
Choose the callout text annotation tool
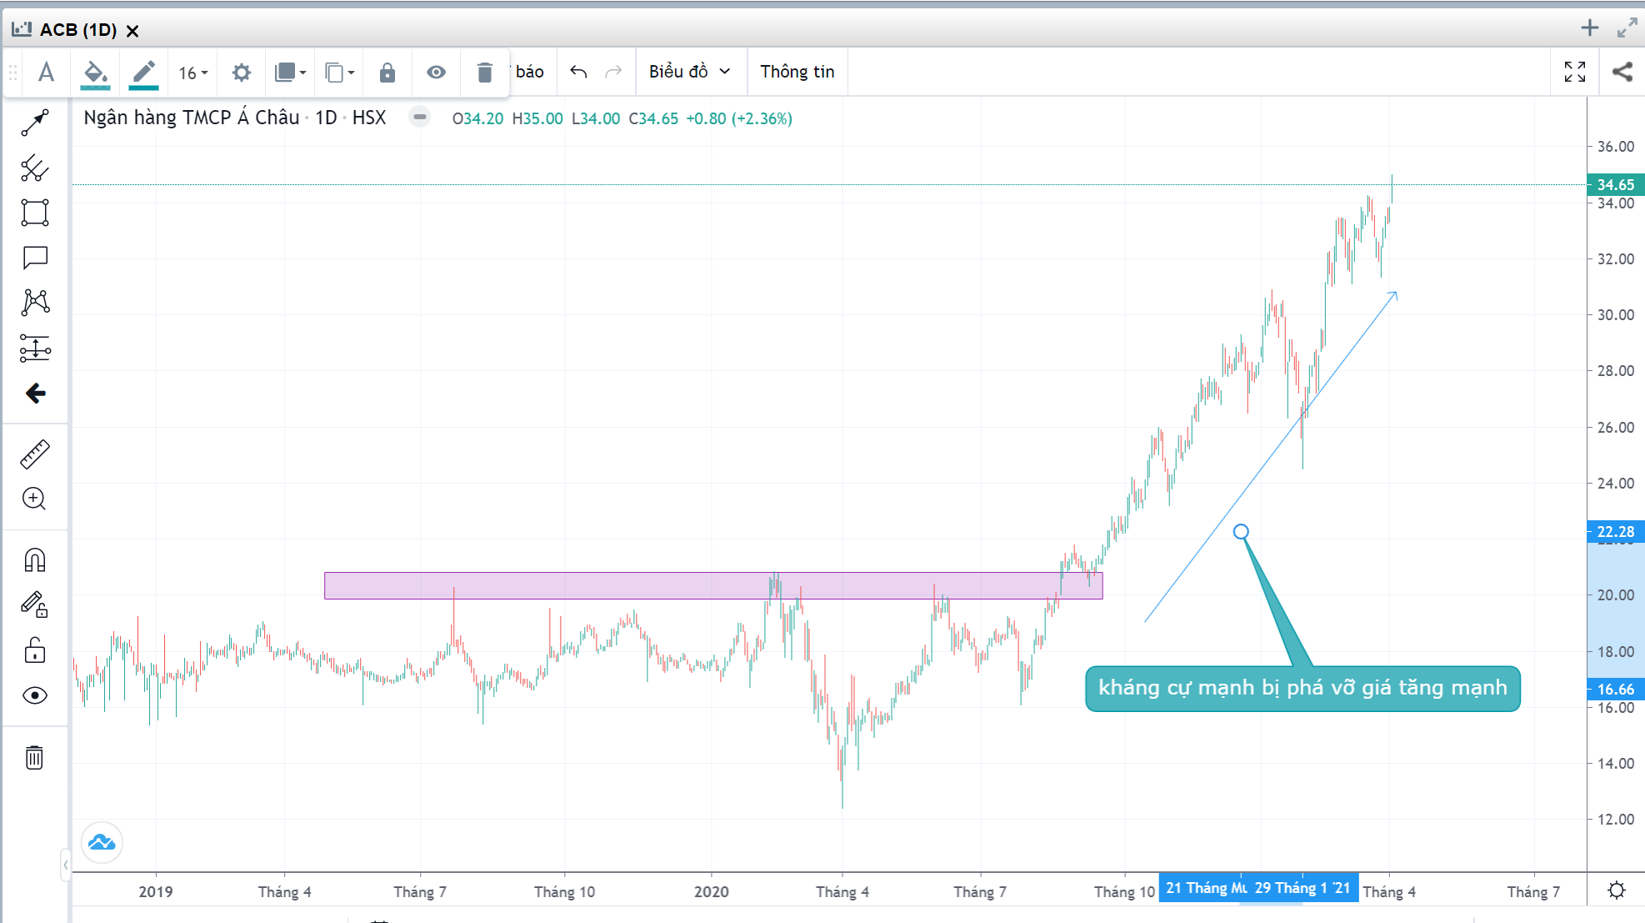pyautogui.click(x=35, y=258)
